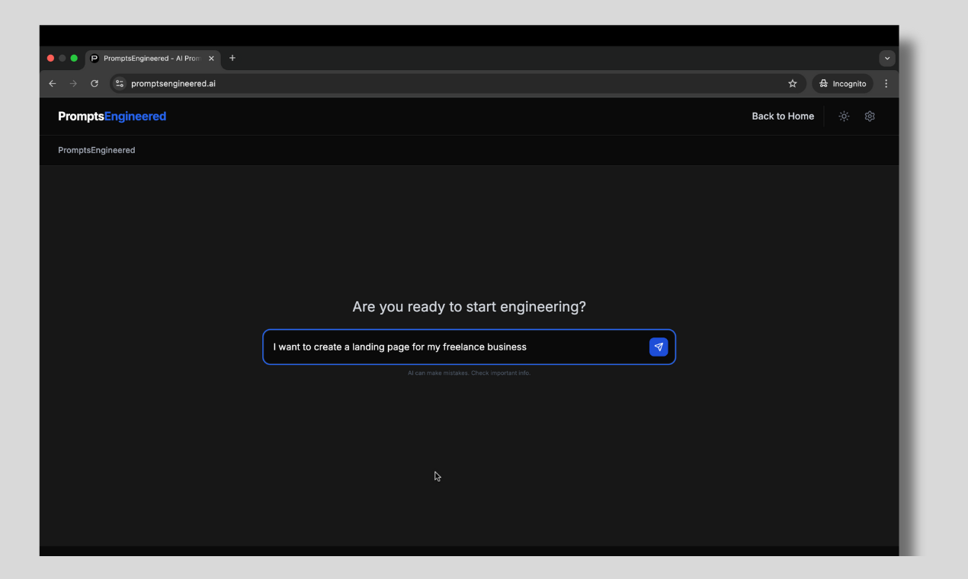Reload the page with the refresh icon

(95, 84)
